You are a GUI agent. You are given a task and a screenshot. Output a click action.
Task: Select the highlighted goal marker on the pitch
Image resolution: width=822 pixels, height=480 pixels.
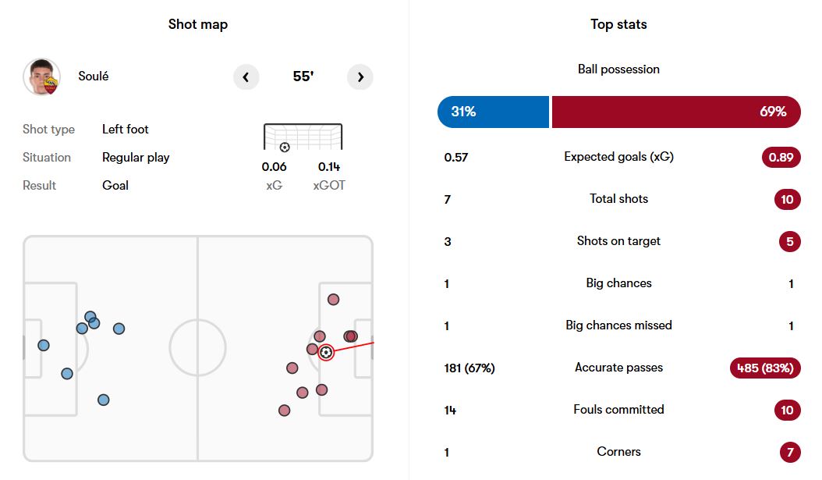click(x=326, y=352)
